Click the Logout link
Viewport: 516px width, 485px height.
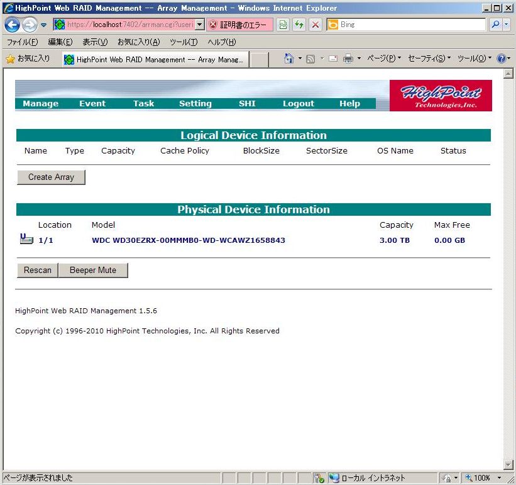[299, 103]
